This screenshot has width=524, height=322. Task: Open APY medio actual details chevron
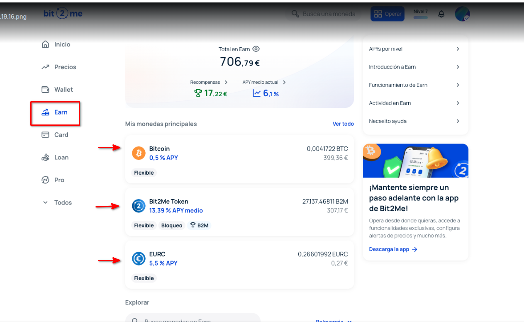(284, 82)
